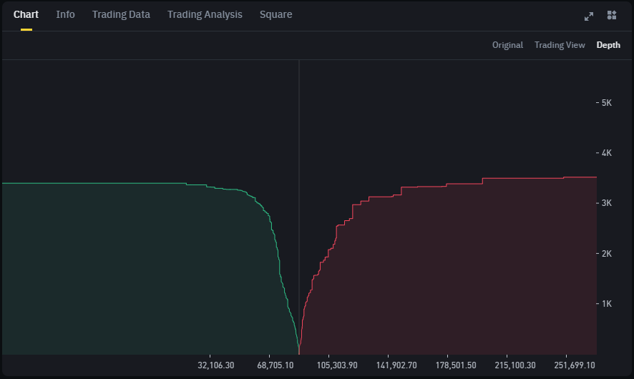Go to the Trading Data tab
634x379 pixels.
coord(121,14)
